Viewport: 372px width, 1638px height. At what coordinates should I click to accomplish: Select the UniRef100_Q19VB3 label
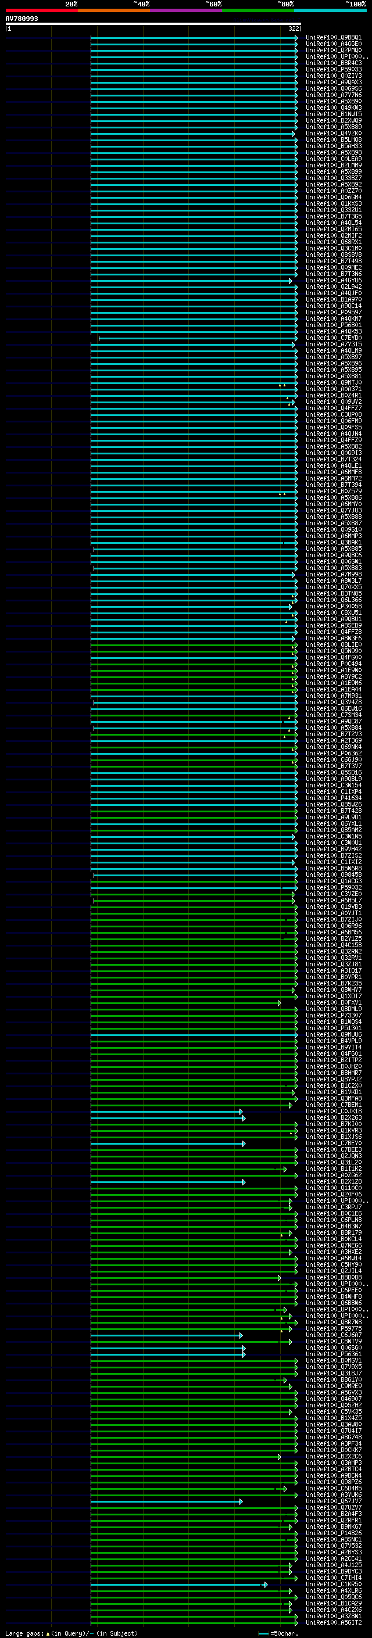coord(334,907)
